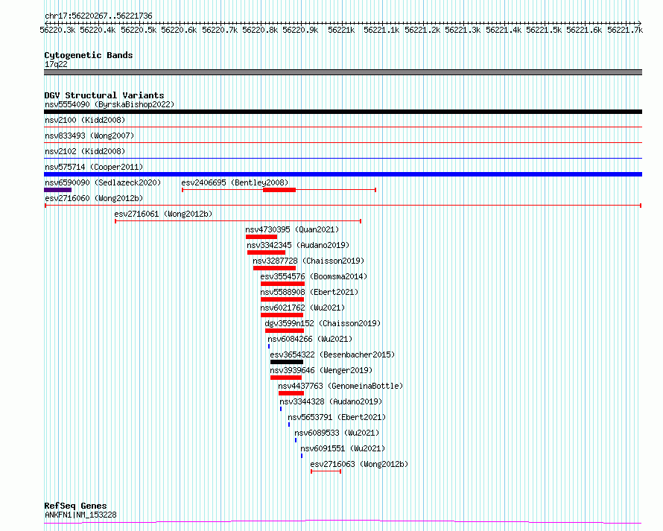The width and height of the screenshot is (663, 531).
Task: Open the nsv6089533 (Wu2021) label
Action: (x=337, y=433)
